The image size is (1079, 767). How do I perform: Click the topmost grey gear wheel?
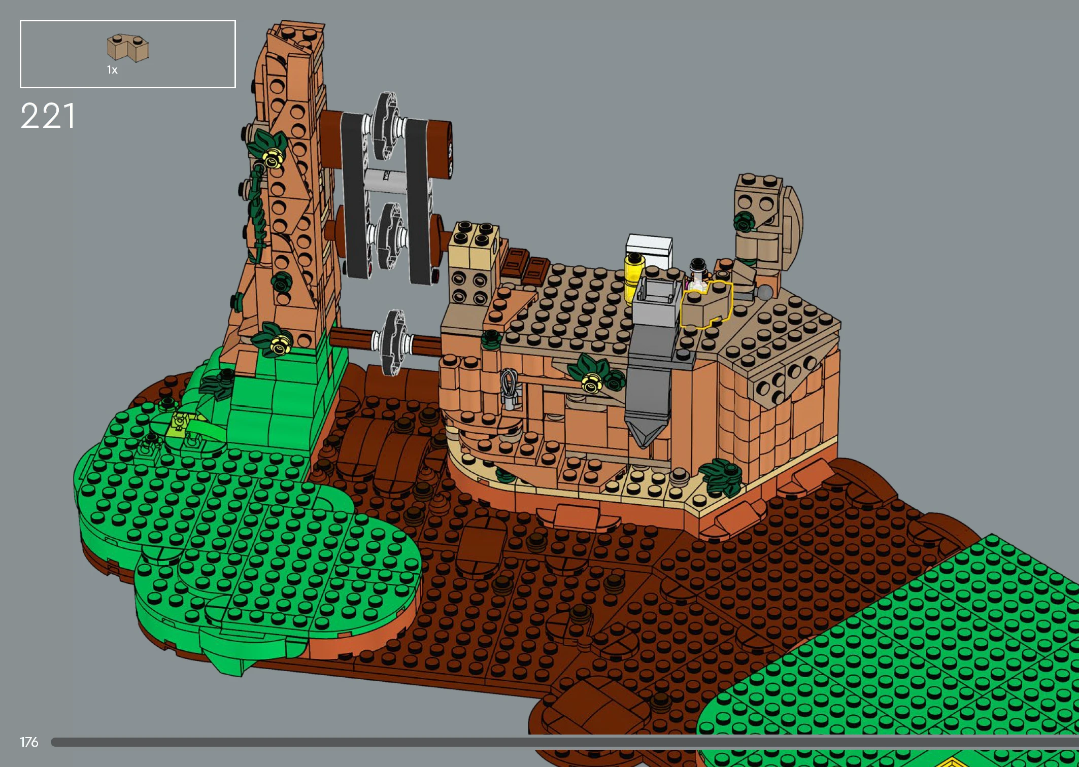(387, 124)
